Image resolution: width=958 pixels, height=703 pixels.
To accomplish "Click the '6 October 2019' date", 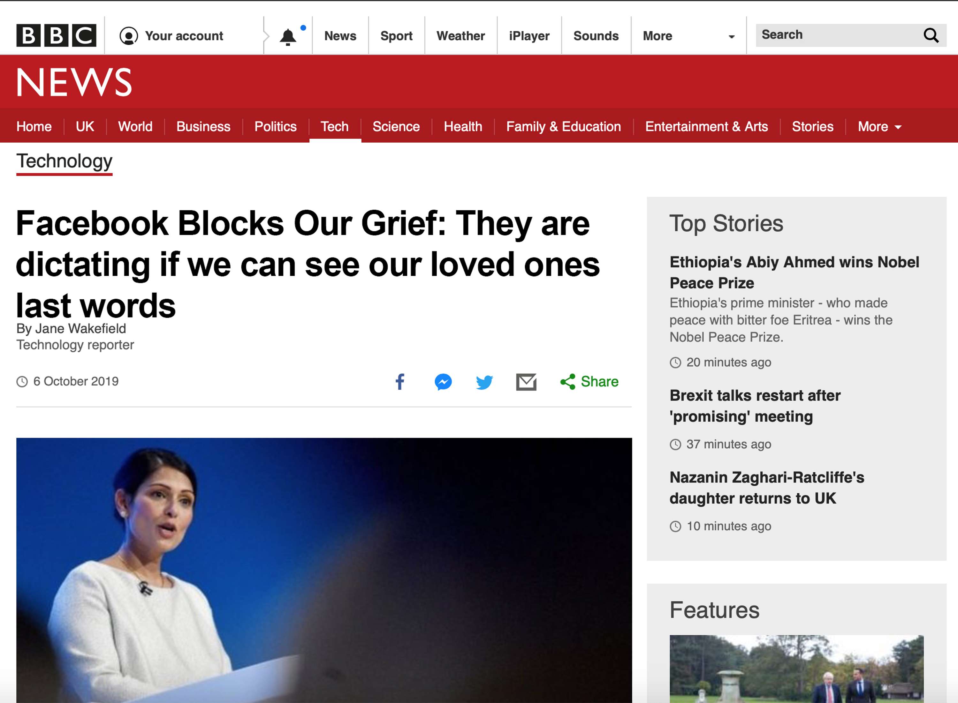I will click(x=76, y=381).
